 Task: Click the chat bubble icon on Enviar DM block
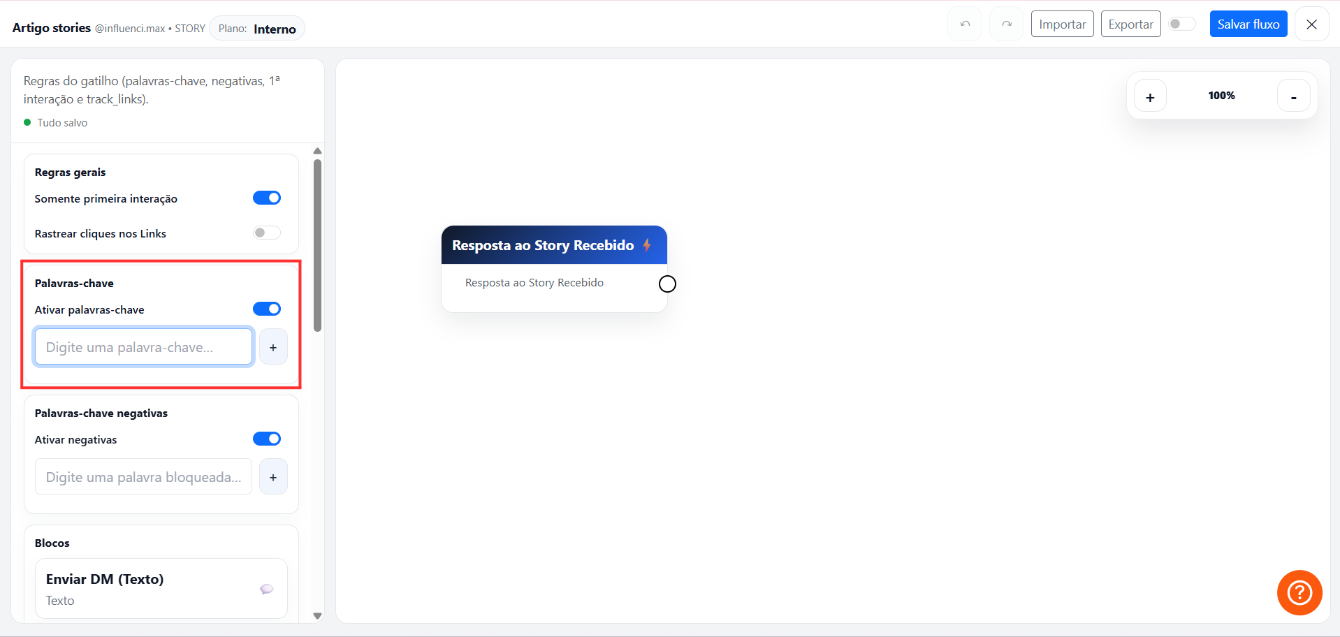[x=267, y=589]
